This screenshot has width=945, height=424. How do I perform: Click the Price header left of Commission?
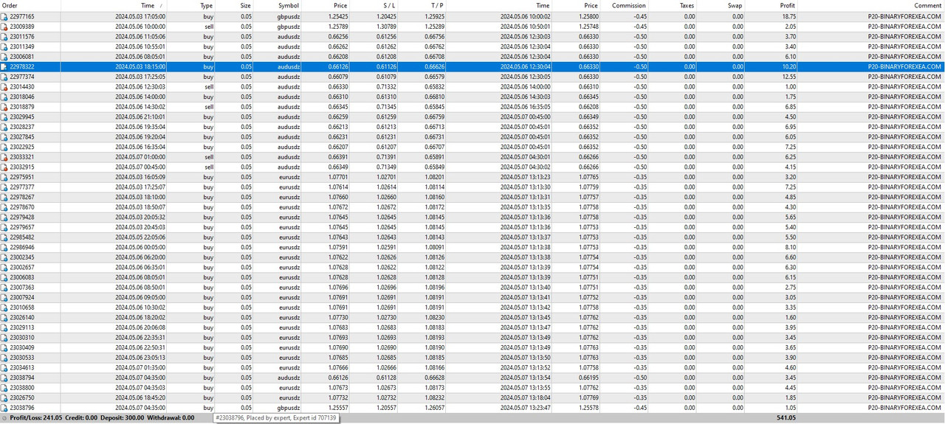(x=591, y=6)
